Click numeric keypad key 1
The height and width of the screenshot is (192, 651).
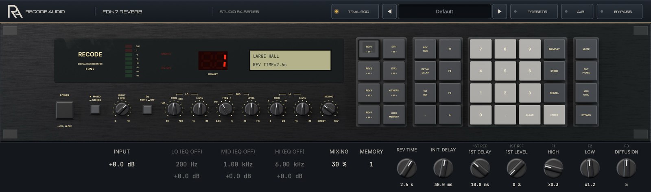481,93
